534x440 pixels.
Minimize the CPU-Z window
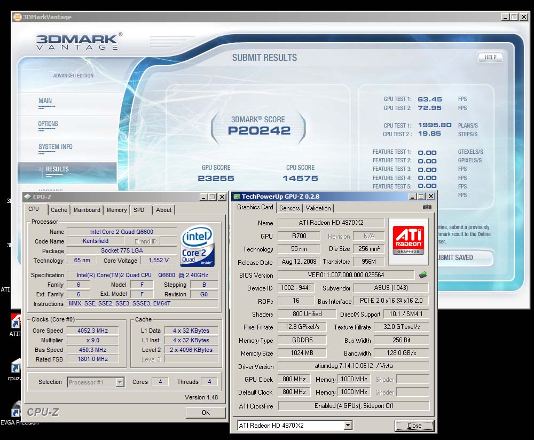coord(203,197)
